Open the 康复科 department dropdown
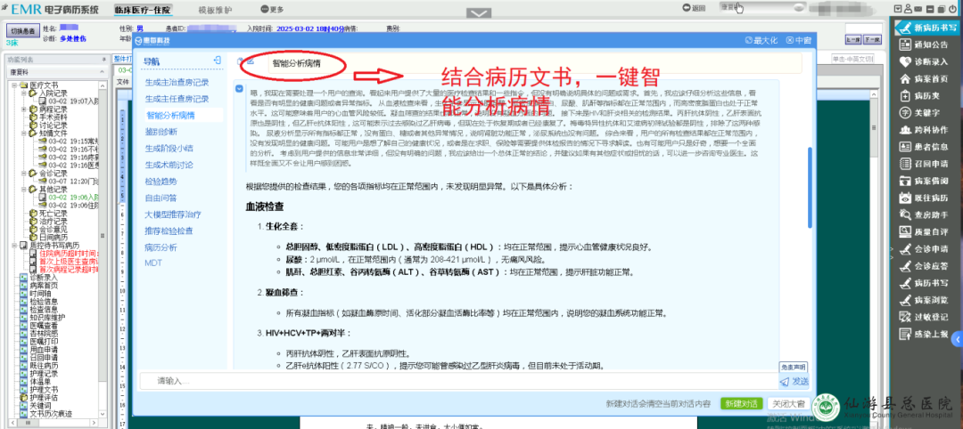The height and width of the screenshot is (429, 963). click(x=56, y=72)
